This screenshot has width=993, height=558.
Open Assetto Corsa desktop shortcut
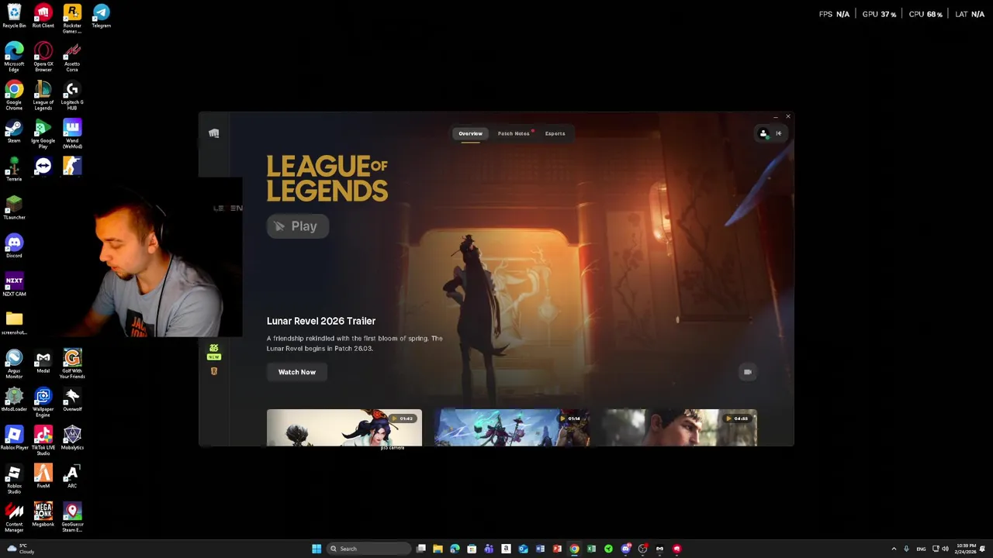72,57
